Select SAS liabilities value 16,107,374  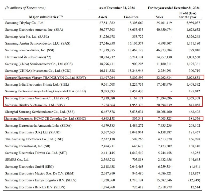coord(136,43)
